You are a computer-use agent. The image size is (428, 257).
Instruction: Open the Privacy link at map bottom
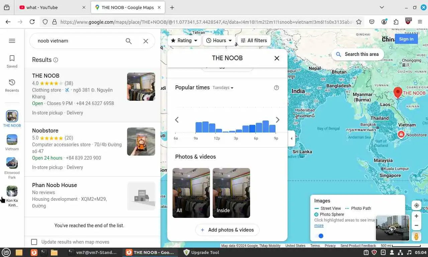tap(330, 246)
